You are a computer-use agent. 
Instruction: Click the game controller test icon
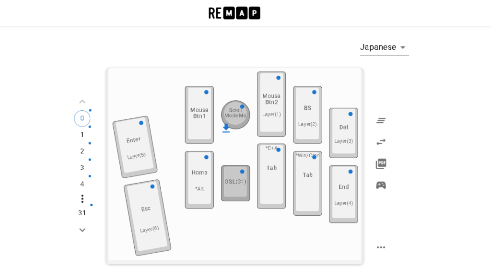coord(381,185)
